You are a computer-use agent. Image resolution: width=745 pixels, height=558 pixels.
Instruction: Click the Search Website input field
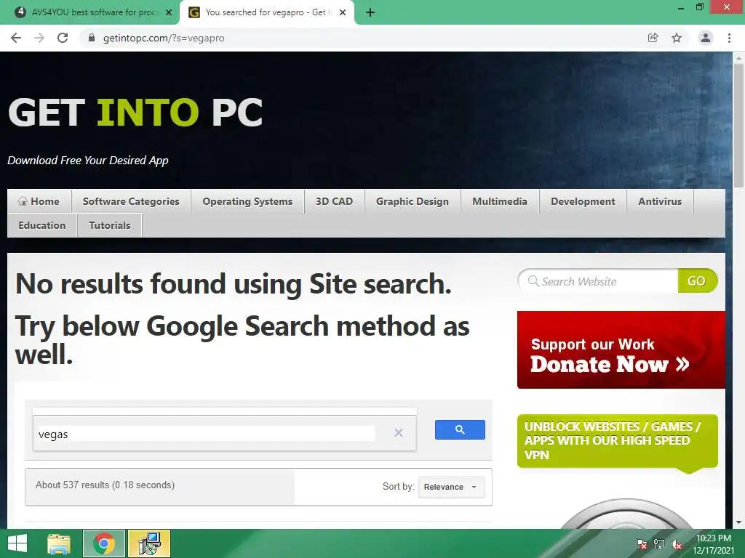click(x=598, y=281)
